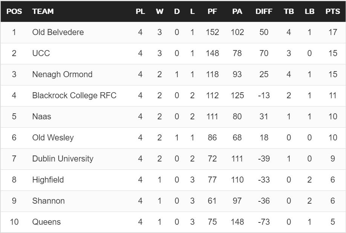Select the Nenagh Ormond team name

point(62,75)
